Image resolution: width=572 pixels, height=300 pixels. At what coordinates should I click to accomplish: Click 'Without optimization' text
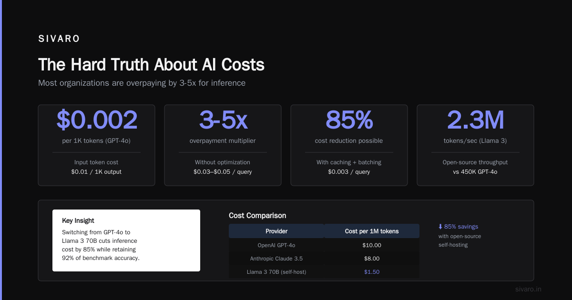tap(223, 162)
